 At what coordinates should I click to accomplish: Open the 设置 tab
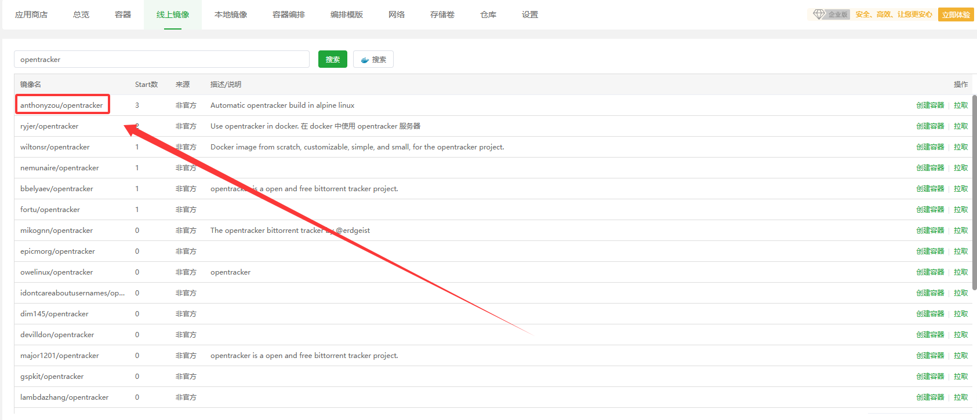(530, 14)
